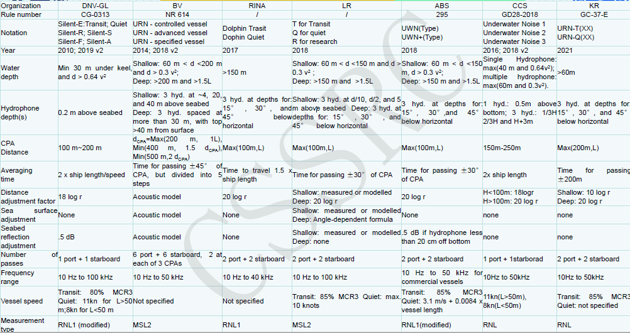Select the 0.2 m above seabed cell
The width and height of the screenshot is (630, 333).
(x=95, y=112)
